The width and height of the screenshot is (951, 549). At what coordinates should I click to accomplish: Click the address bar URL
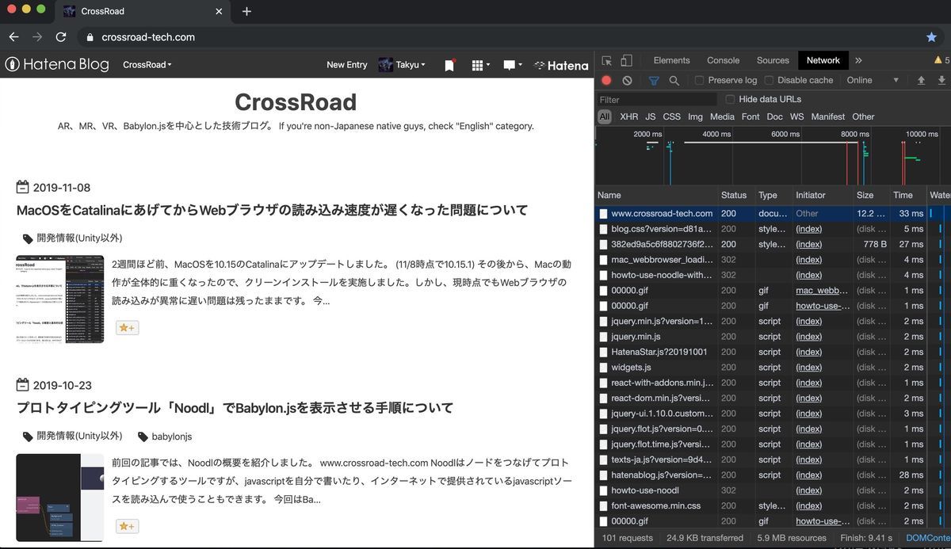pos(148,37)
